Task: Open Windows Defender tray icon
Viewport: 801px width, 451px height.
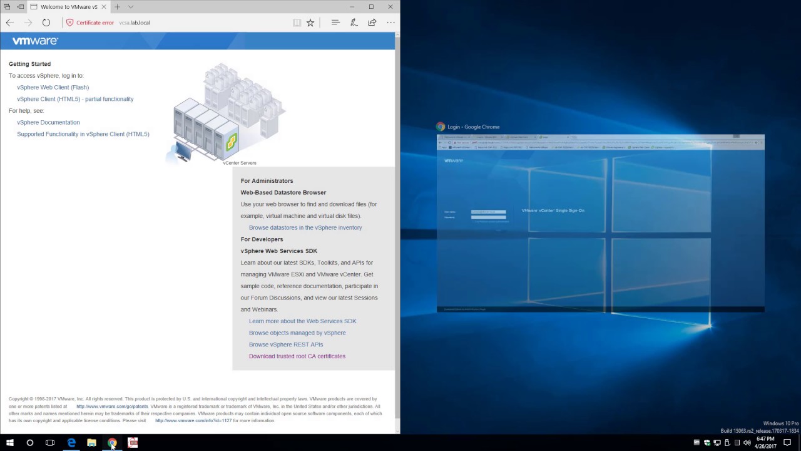Action: [x=707, y=443]
